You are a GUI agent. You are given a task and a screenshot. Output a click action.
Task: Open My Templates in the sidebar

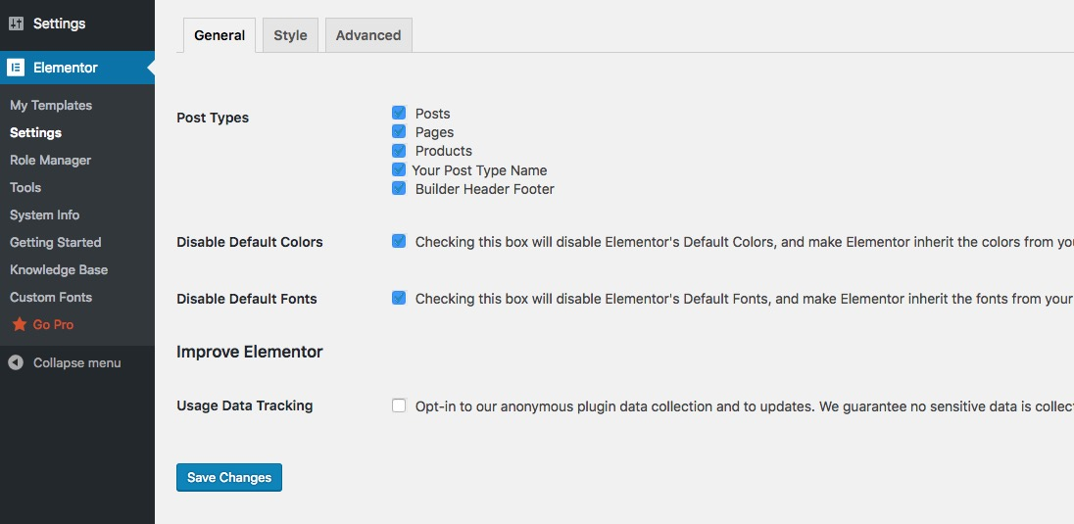pyautogui.click(x=51, y=105)
